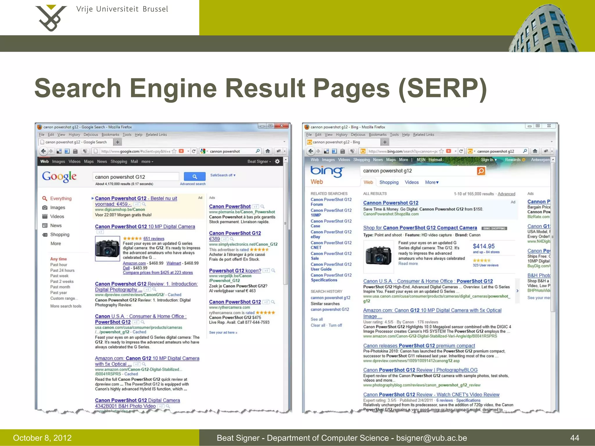
Task: Click 'See your ad here' link on Google
Action: coord(223,332)
